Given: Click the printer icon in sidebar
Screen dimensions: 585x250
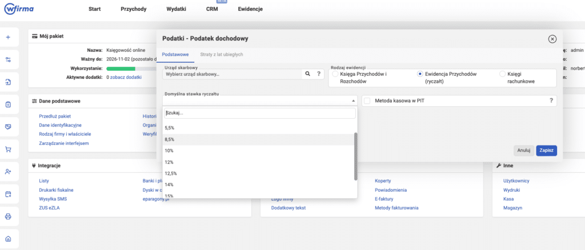Looking at the screenshot, I should [8, 216].
